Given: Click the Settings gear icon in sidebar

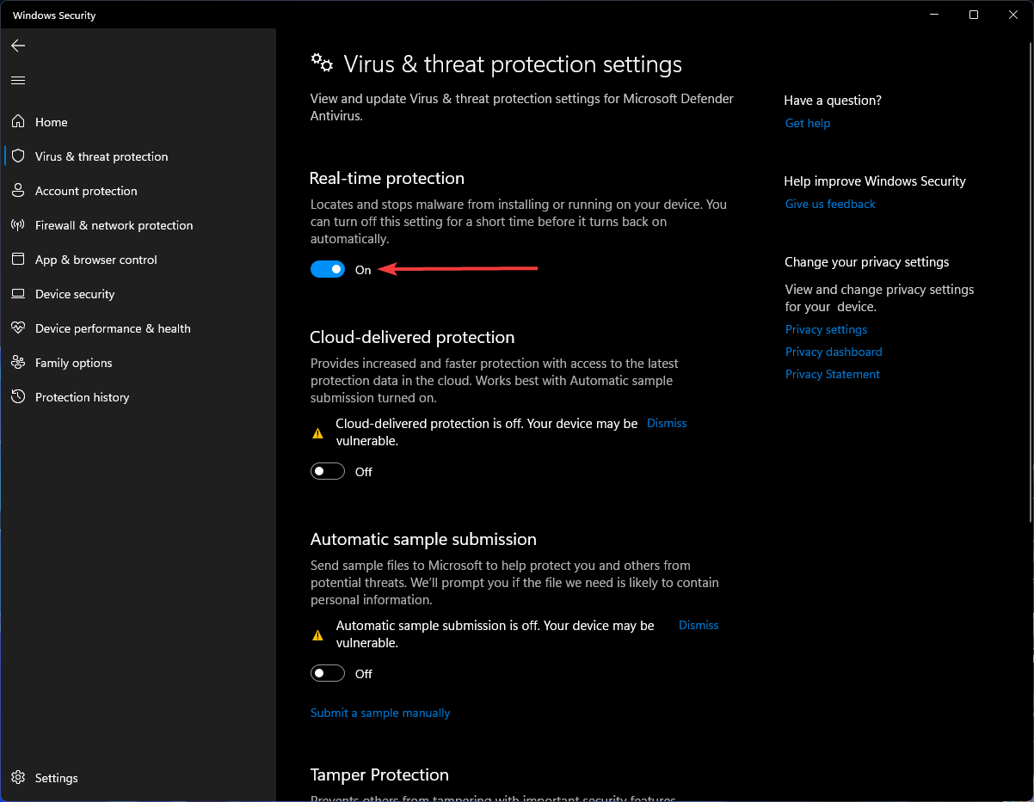Looking at the screenshot, I should (18, 778).
